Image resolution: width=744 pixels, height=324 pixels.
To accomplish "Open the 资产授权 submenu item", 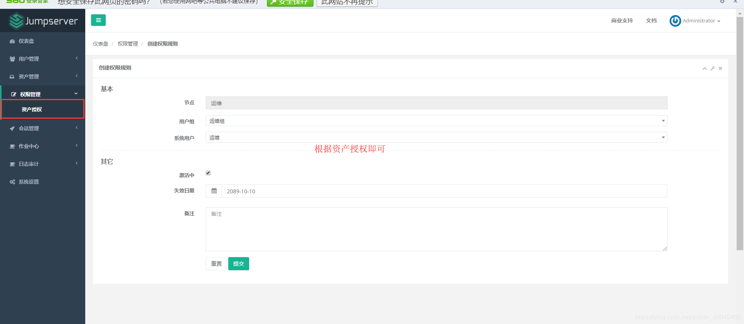I will (43, 109).
